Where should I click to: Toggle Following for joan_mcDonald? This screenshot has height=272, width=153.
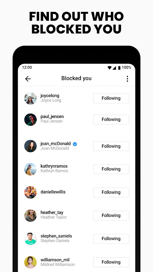(x=111, y=146)
